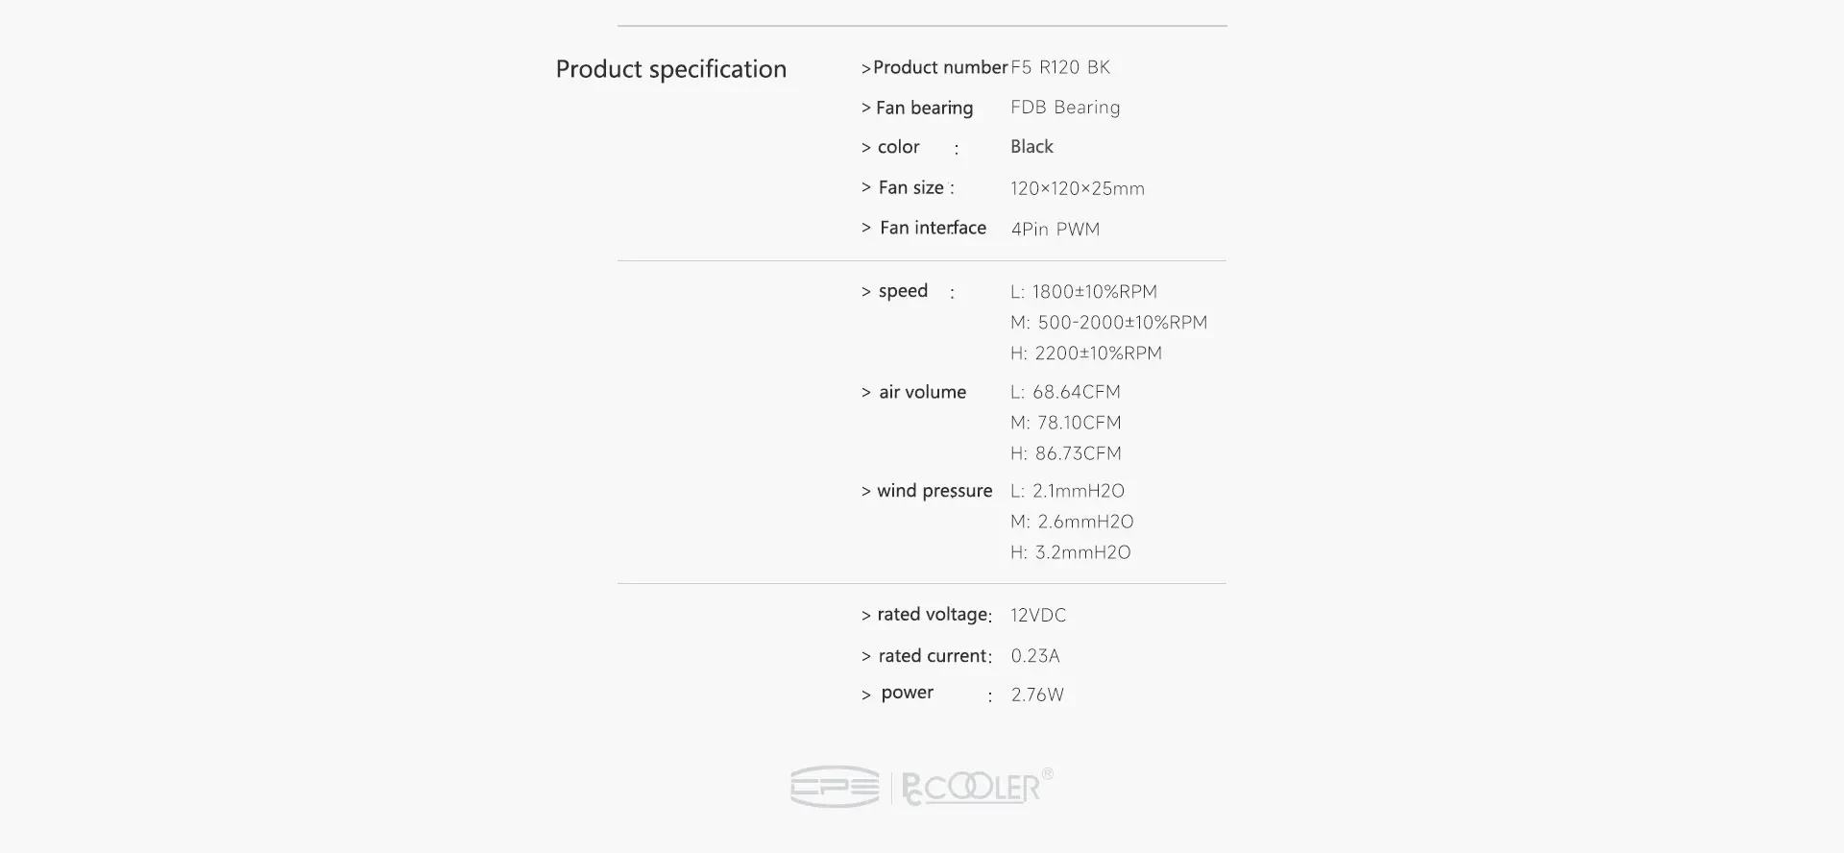Click the registered trademark symbol beside PCCooler

pyautogui.click(x=1048, y=773)
